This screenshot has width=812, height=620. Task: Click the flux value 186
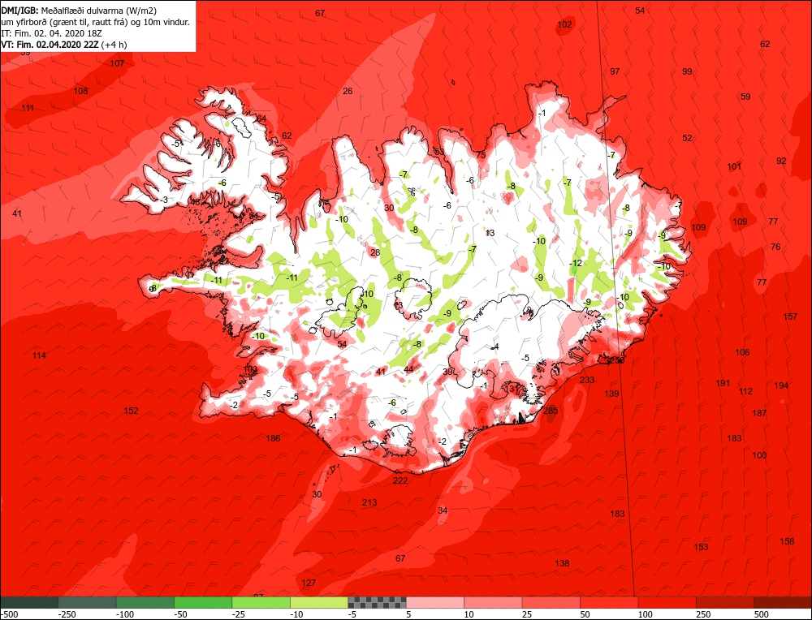click(x=273, y=438)
